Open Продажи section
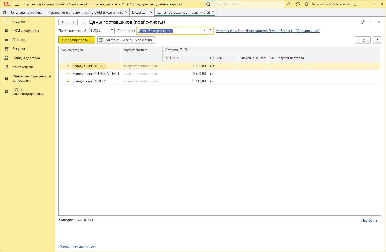386x252 pixels. tap(28, 40)
